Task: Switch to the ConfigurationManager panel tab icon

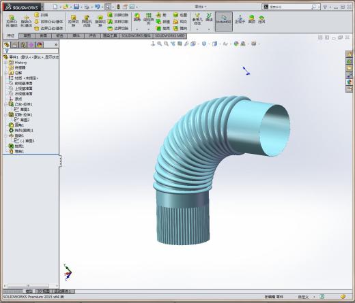Action: [x=23, y=45]
